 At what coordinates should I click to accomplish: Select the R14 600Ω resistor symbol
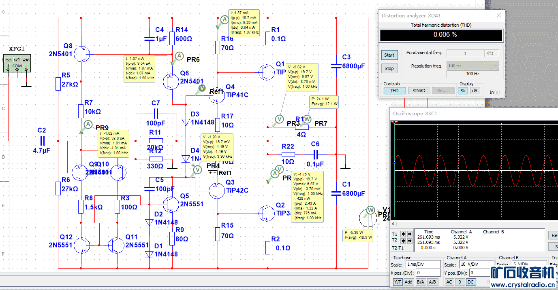pos(172,38)
